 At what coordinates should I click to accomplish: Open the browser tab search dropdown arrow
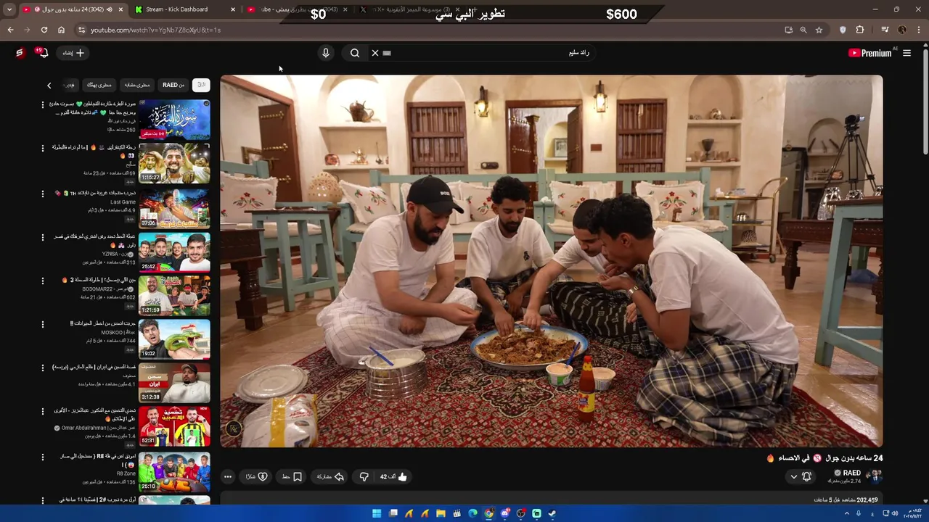coord(9,9)
